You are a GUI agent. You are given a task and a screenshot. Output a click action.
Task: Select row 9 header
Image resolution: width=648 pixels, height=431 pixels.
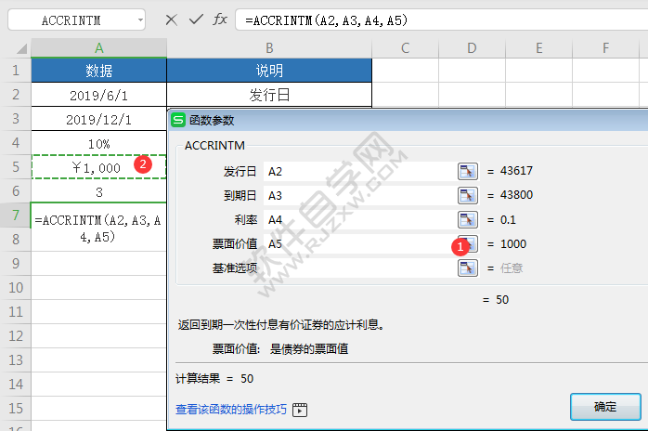[x=16, y=264]
